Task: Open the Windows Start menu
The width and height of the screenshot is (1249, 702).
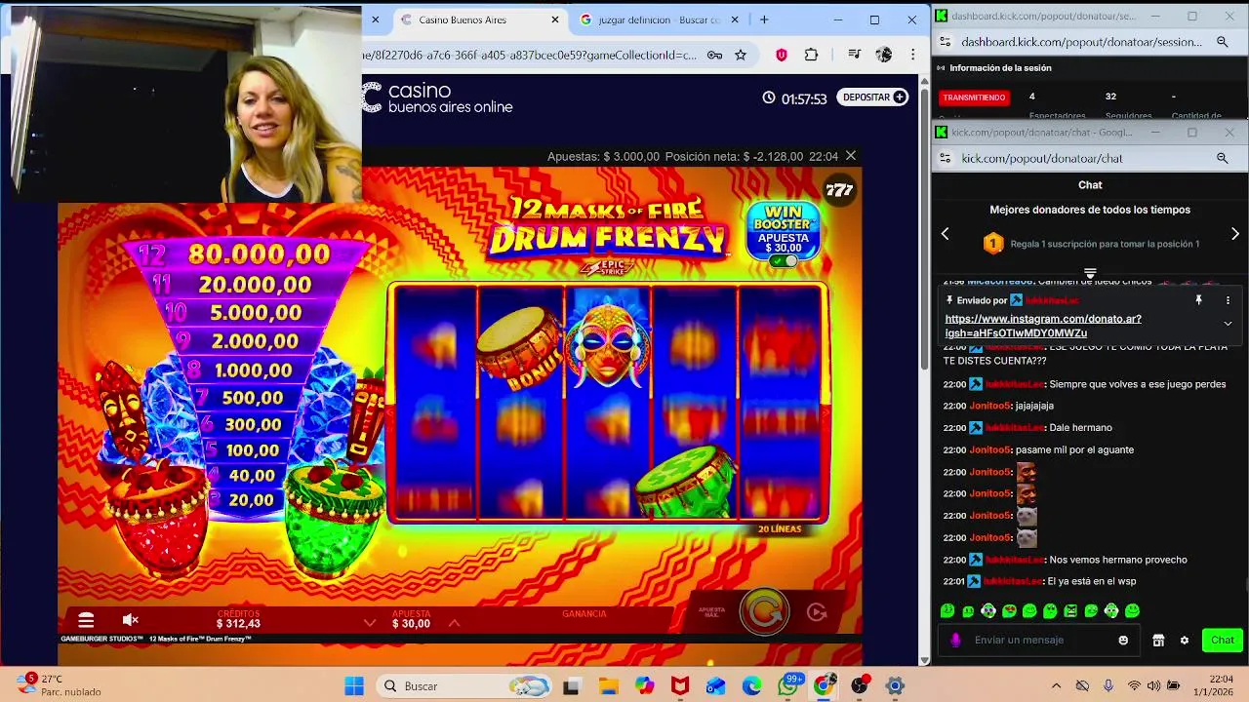Action: 353,685
